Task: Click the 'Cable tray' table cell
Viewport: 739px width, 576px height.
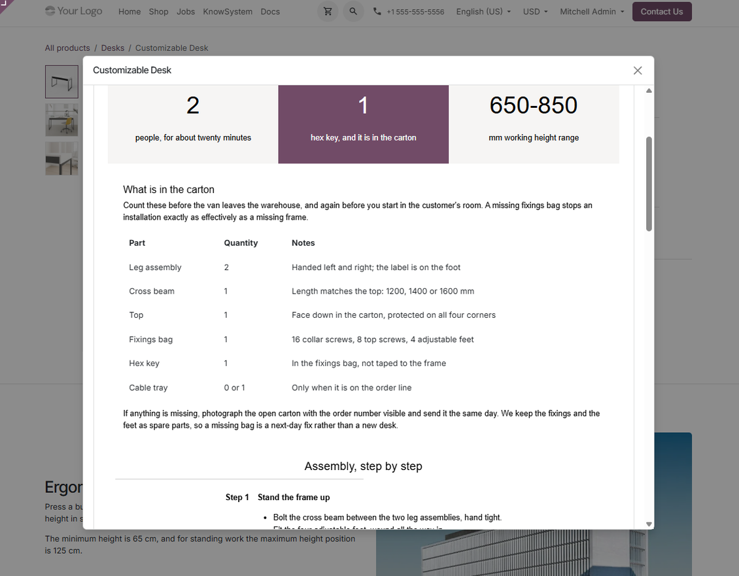Action: (x=148, y=388)
